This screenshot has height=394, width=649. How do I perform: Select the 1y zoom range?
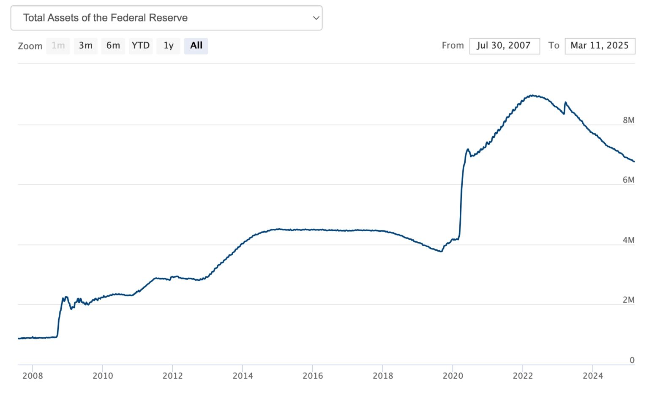(x=169, y=46)
